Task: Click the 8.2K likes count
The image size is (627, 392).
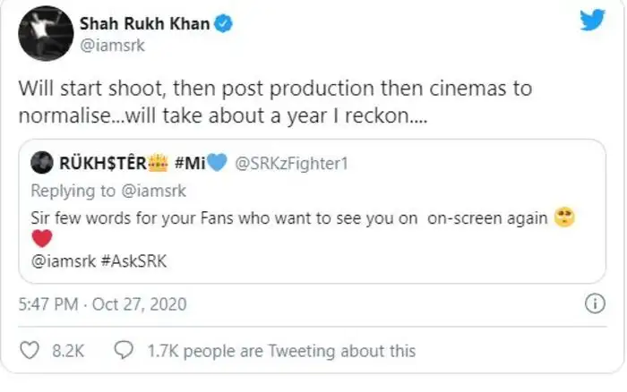Action: coord(68,351)
